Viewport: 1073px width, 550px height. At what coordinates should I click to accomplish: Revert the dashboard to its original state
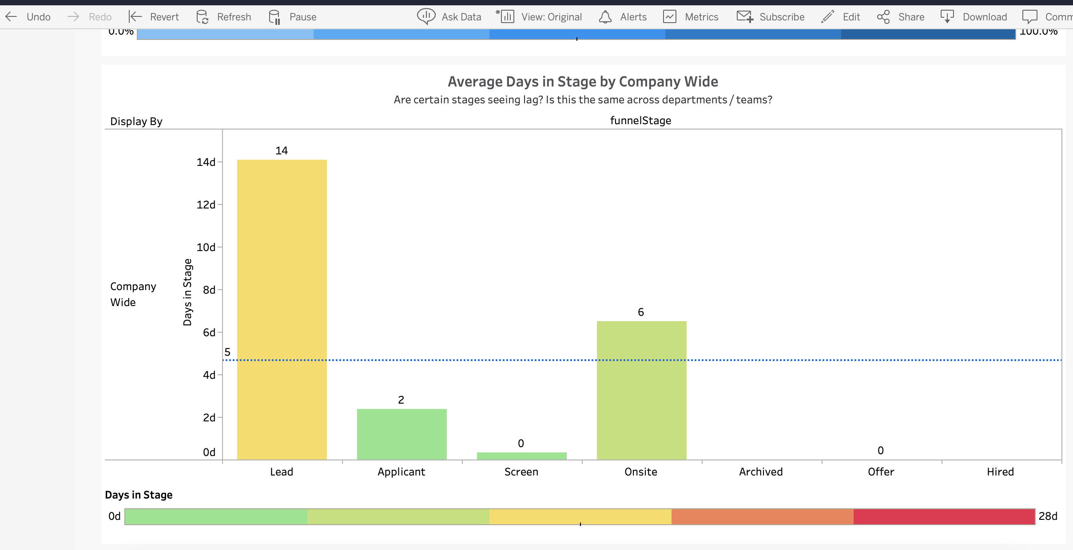[x=155, y=16]
